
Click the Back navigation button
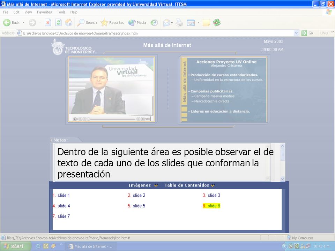click(x=11, y=22)
